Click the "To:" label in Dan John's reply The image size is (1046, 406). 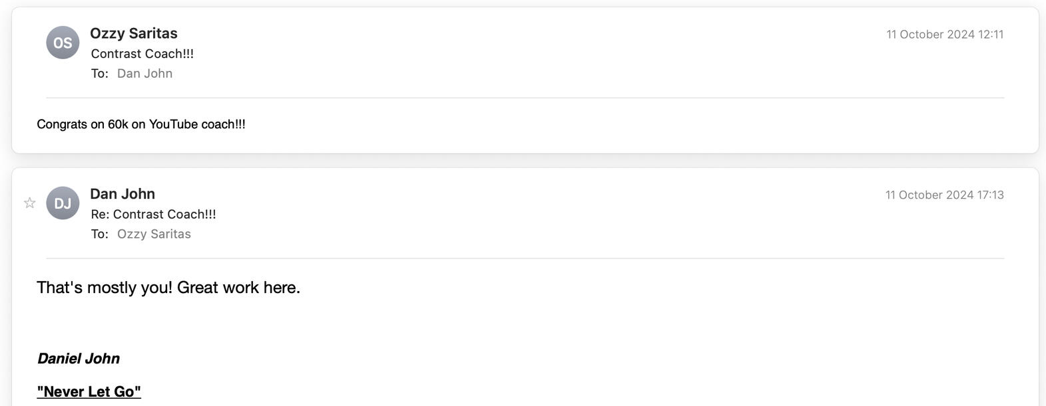pos(99,235)
